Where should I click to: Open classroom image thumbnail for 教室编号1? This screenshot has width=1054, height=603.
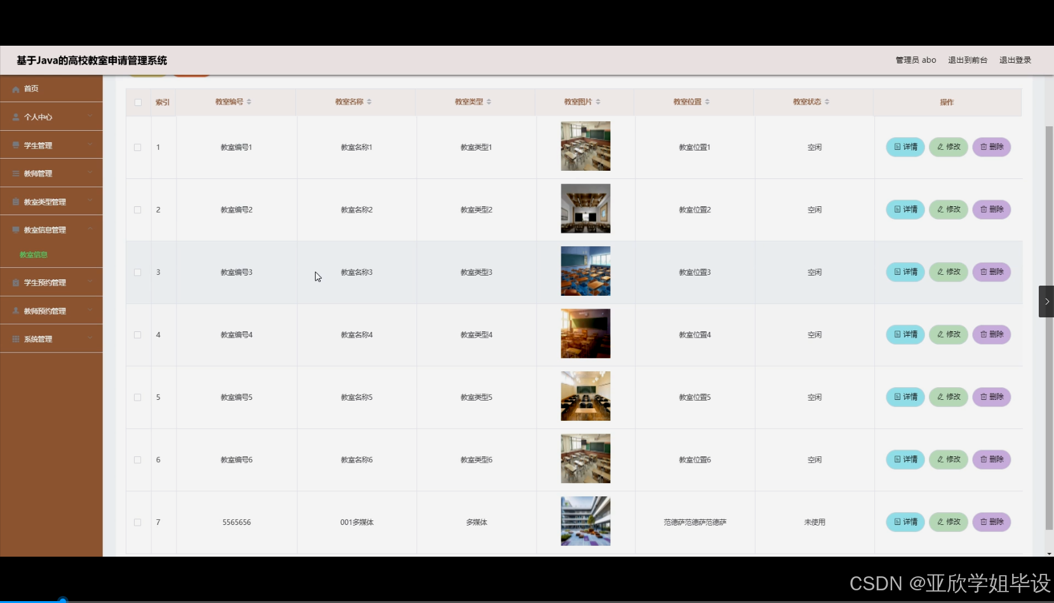pos(585,146)
